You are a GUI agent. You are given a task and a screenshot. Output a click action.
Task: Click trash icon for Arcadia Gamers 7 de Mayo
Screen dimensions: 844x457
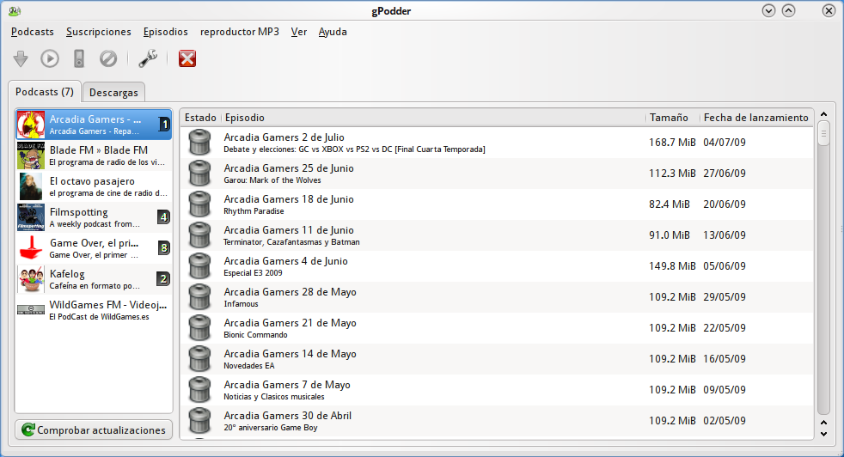[199, 390]
